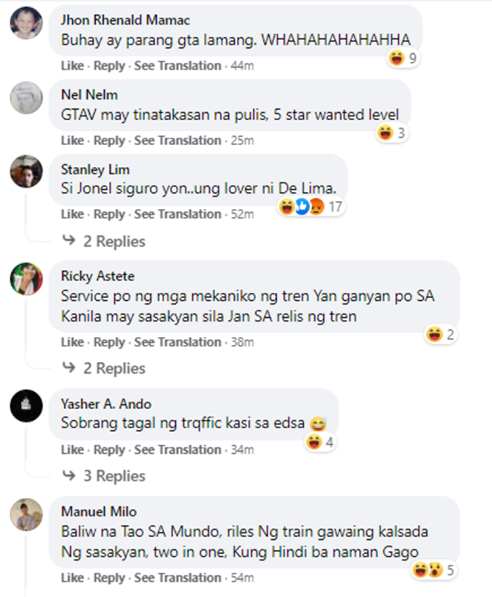This screenshot has height=597, width=492.
Task: Open Manuel Milo's profile picture
Action: click(26, 514)
